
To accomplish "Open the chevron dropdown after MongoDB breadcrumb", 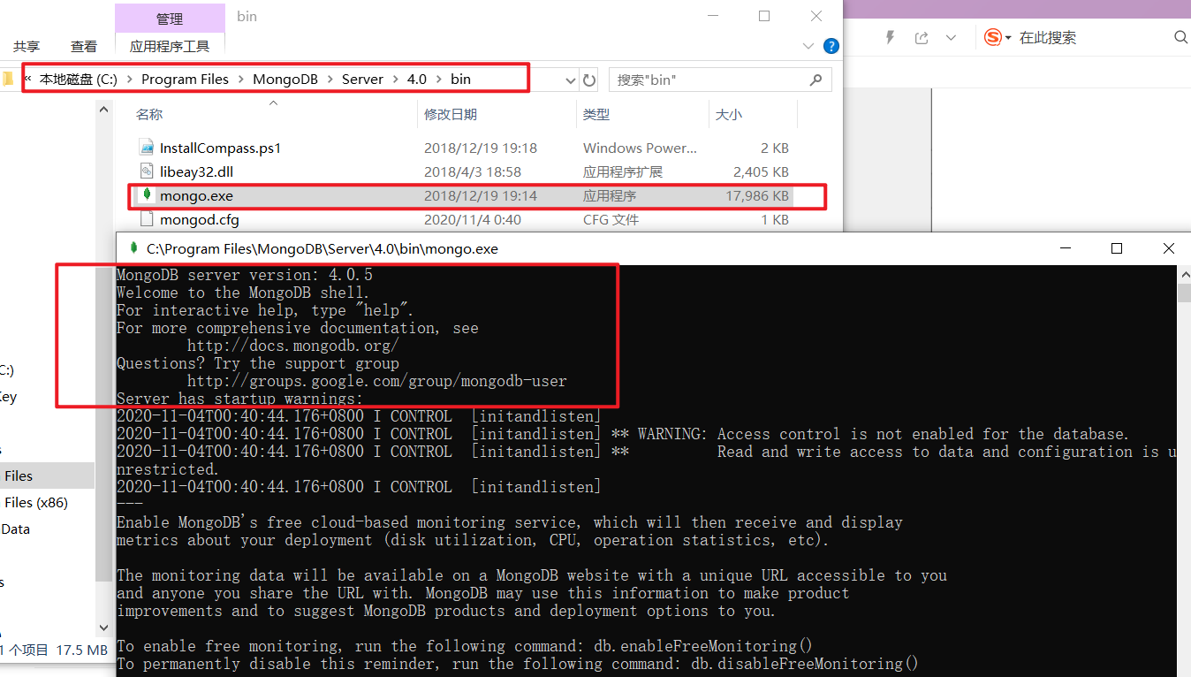I will (330, 80).
